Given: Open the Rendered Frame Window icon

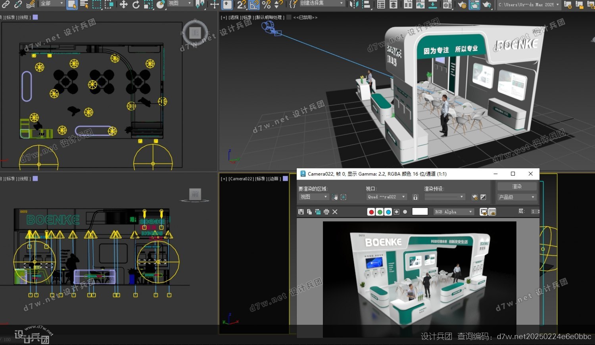Looking at the screenshot, I should [x=474, y=4].
